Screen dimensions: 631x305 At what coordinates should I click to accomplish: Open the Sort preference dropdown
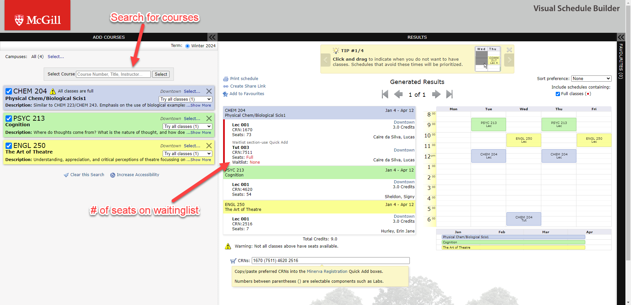tap(591, 78)
